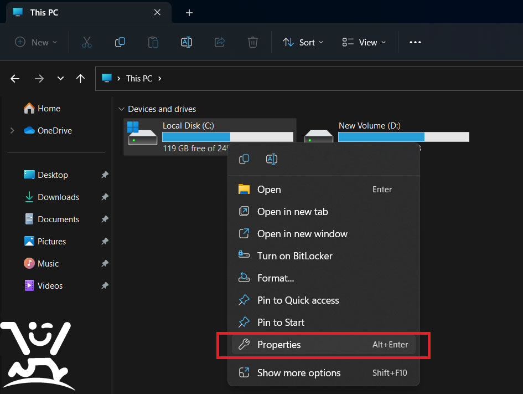Click the Paste clipboard icon in toolbar
Screen dimensions: 523x394
point(153,43)
